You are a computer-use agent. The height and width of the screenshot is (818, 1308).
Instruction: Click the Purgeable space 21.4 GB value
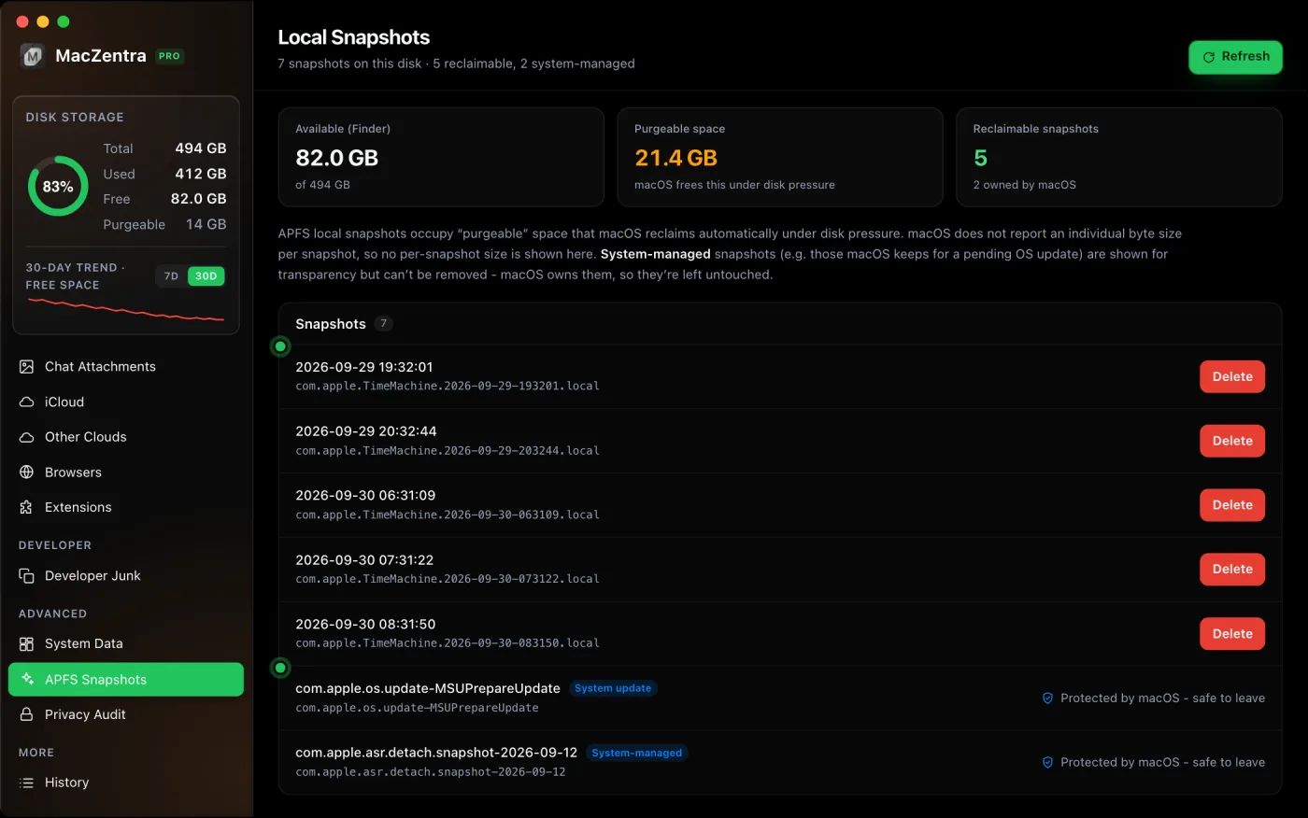coord(676,158)
